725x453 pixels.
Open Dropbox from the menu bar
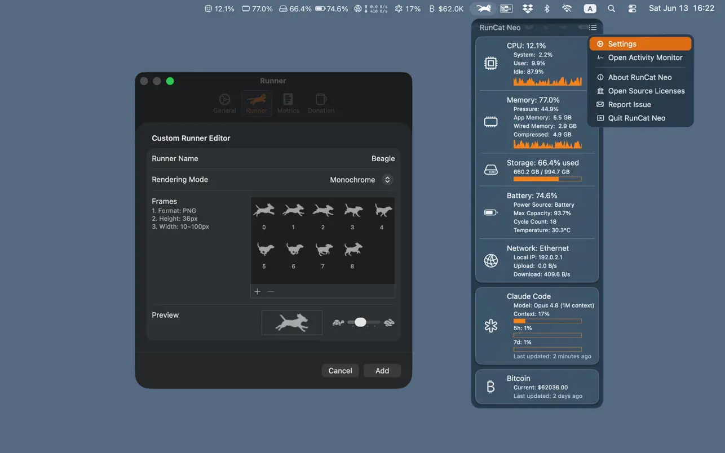(x=528, y=8)
